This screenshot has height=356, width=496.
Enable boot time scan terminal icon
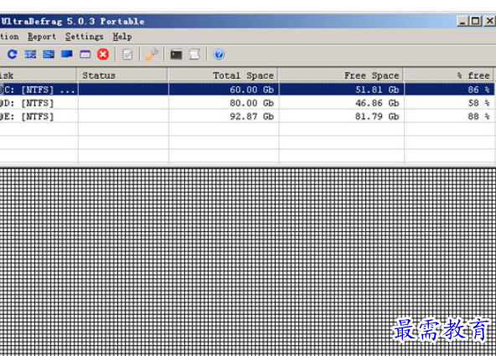[176, 54]
